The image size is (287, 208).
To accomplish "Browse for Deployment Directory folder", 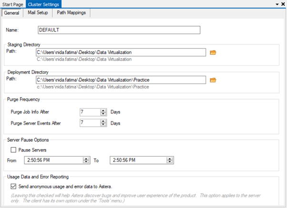I will click(x=213, y=80).
